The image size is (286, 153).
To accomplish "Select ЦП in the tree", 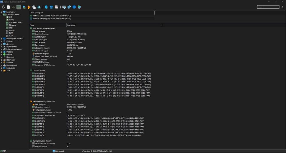I will (11, 17).
